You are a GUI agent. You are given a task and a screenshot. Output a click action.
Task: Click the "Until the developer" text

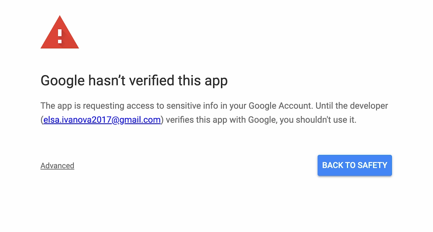coord(355,106)
